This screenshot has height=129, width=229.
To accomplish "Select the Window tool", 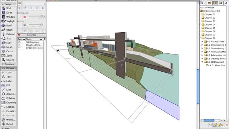I will (9, 17).
